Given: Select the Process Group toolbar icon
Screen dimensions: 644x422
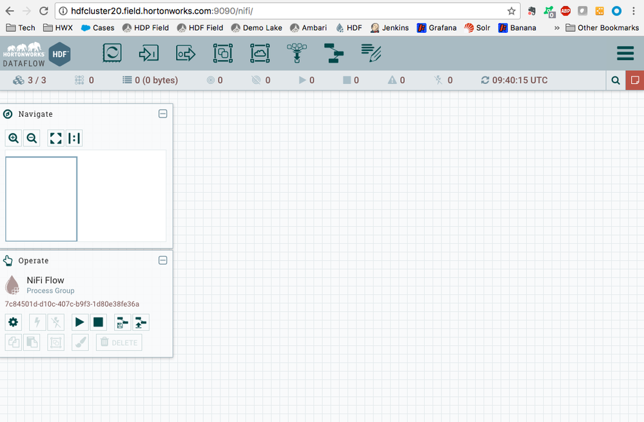Looking at the screenshot, I should [222, 54].
